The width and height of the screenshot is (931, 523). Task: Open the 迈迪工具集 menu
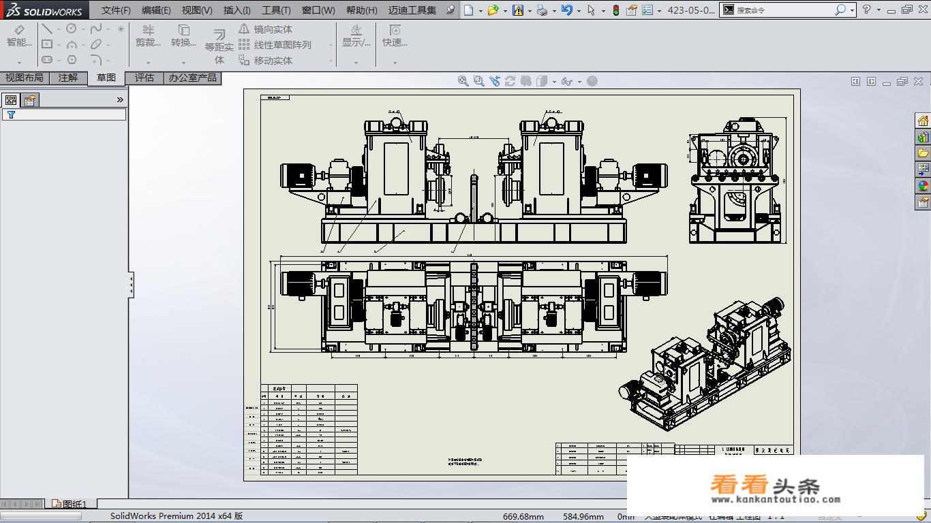(412, 10)
